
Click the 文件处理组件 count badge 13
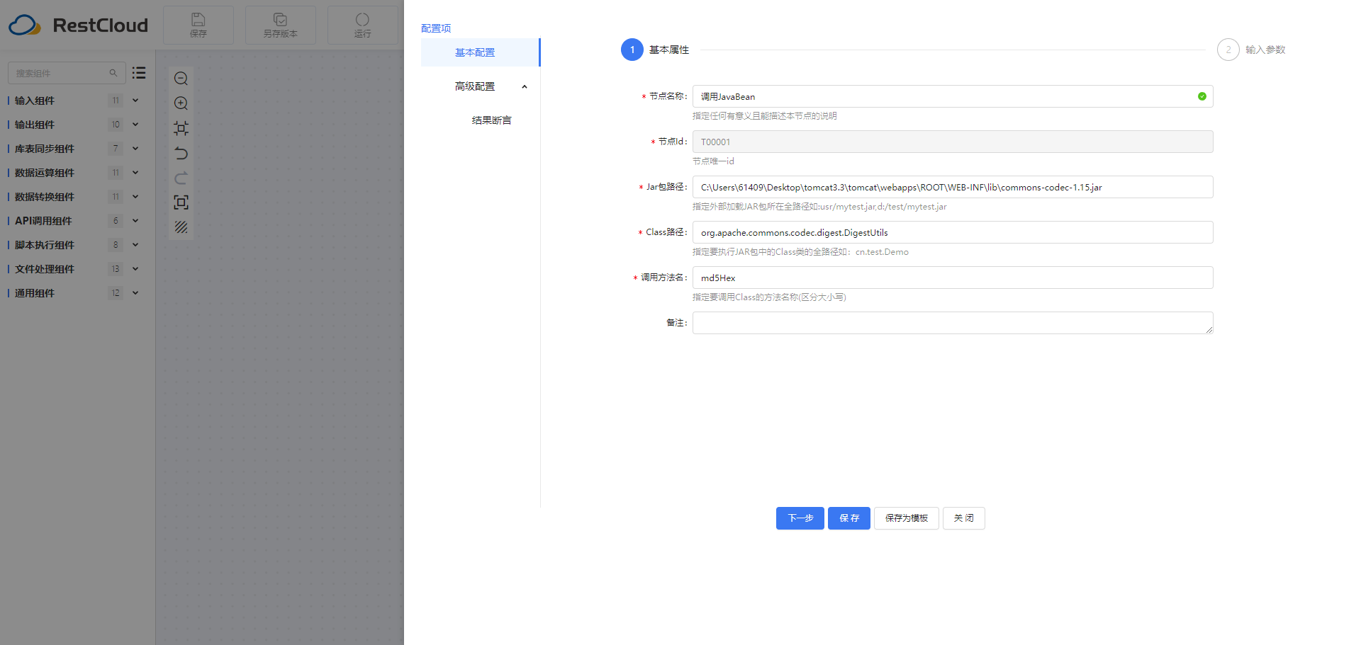[x=116, y=269]
